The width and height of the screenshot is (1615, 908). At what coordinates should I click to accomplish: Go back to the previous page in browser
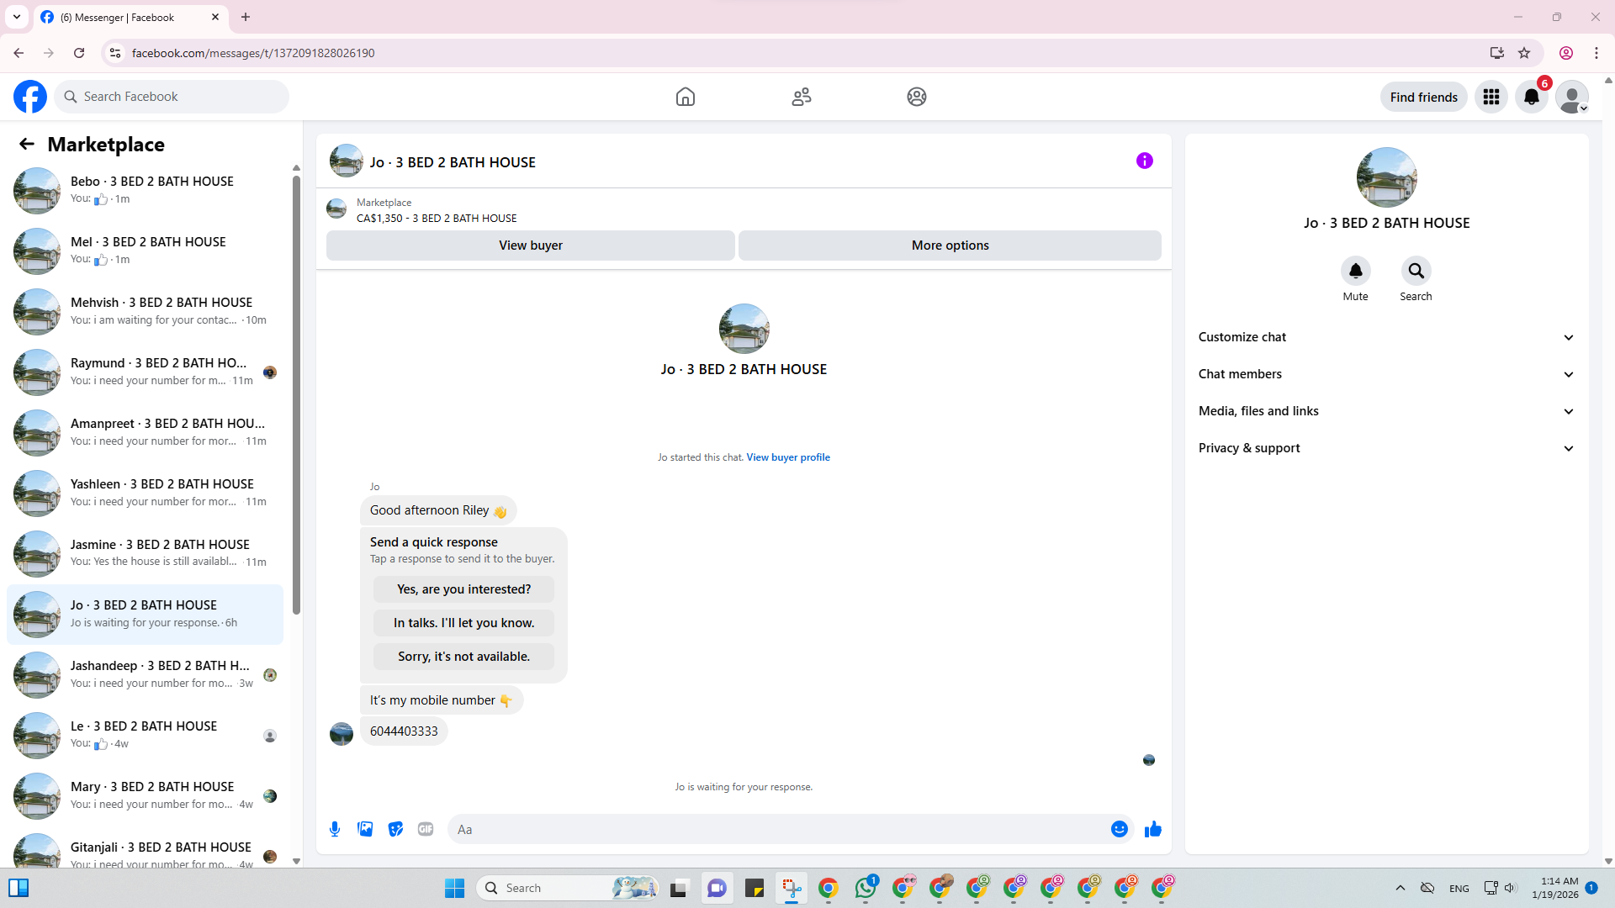(x=19, y=53)
